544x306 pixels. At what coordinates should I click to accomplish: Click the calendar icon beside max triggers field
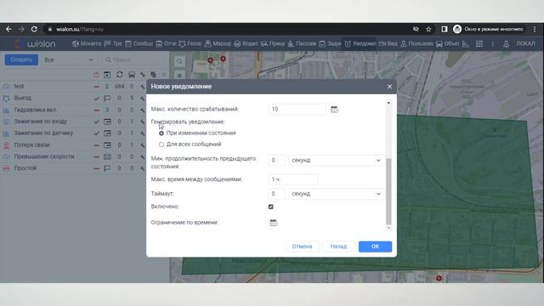(x=334, y=110)
